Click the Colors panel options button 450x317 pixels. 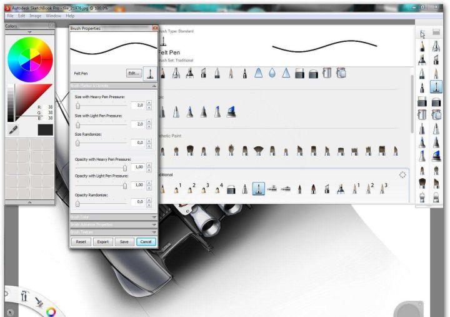(x=51, y=26)
